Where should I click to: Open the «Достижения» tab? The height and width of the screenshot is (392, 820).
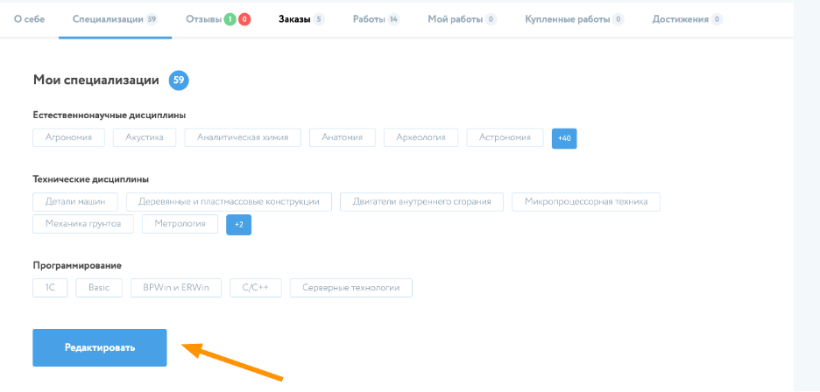click(x=680, y=18)
